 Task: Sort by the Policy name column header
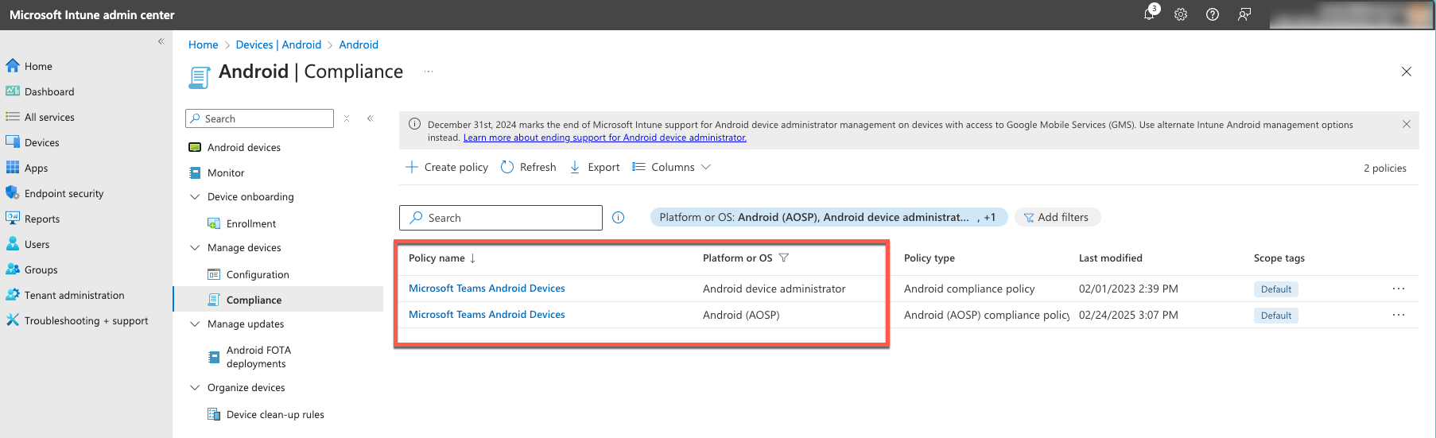[x=437, y=258]
